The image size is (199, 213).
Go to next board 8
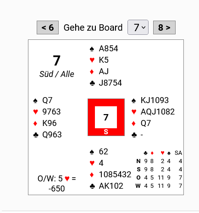coord(164,27)
